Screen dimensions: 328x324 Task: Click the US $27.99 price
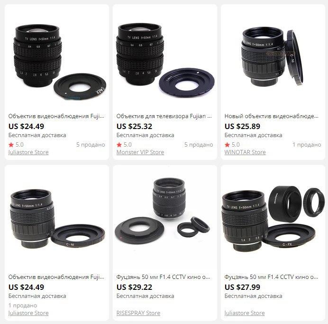coord(242,287)
